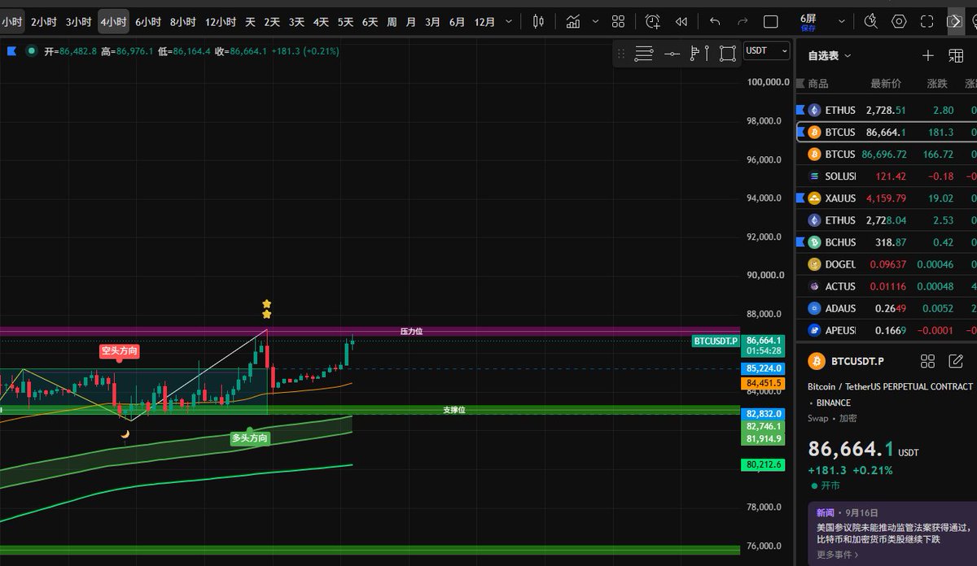Viewport: 977px width, 566px height.
Task: Open the indicators and strategies button
Action: pos(574,22)
